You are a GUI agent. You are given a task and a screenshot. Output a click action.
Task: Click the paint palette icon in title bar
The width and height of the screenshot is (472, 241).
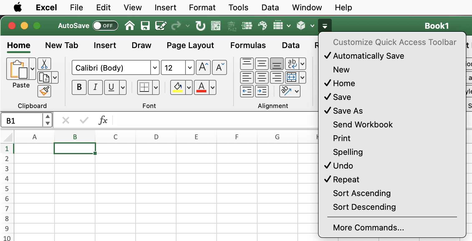[x=262, y=26]
